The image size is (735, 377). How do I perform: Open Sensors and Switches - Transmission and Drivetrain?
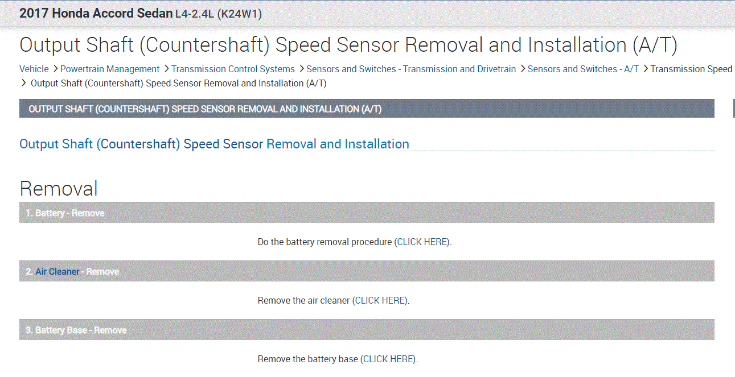click(x=411, y=69)
